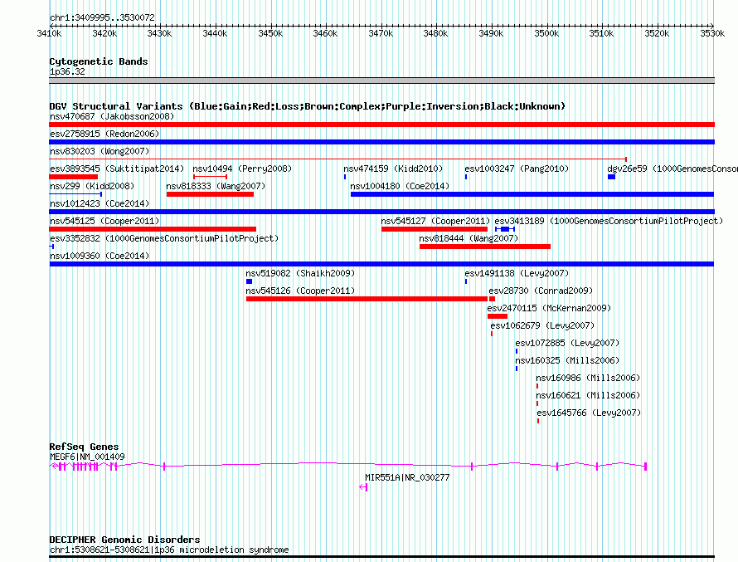
Task: Open the nsv160325 (Mills2006) variant
Action: tap(567, 360)
